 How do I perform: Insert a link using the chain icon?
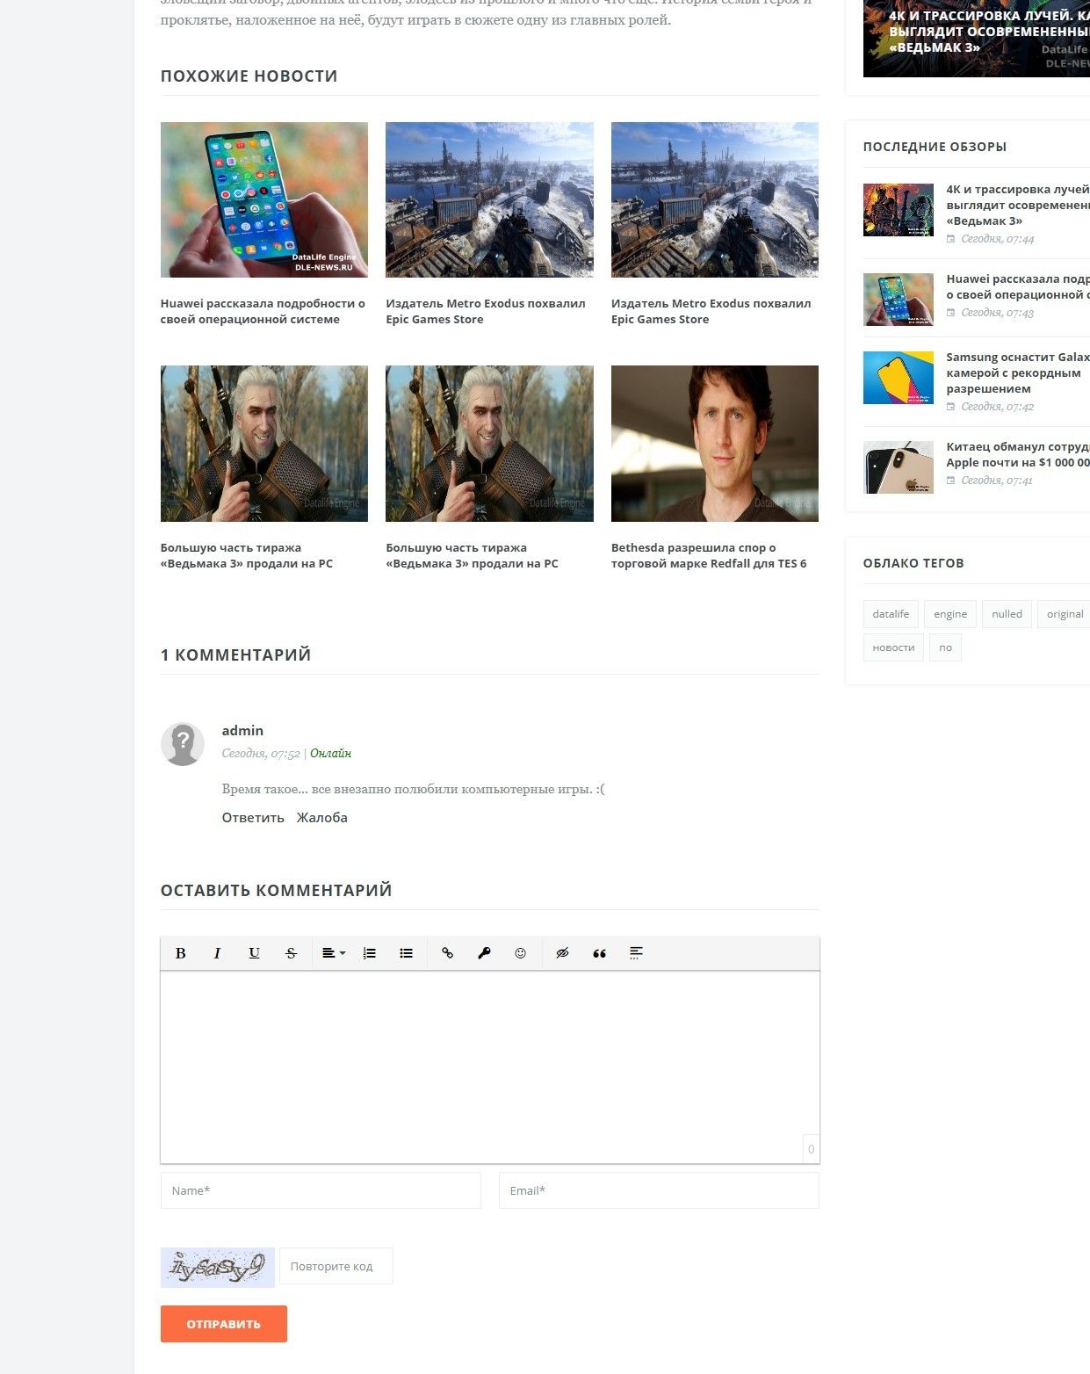pyautogui.click(x=447, y=953)
